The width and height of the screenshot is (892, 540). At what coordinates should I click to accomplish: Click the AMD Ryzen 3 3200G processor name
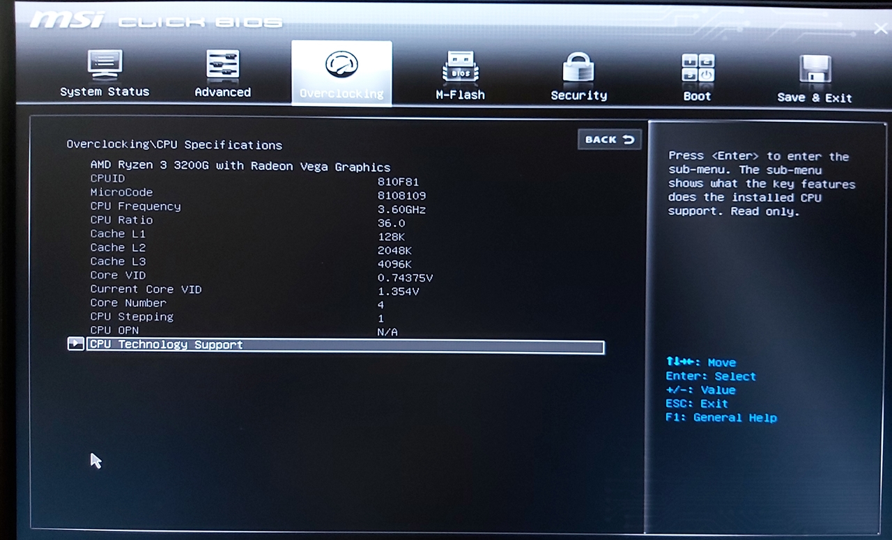240,167
